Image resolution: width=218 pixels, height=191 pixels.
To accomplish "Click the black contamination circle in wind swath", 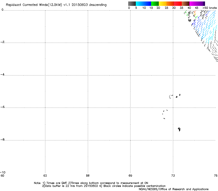I will point(190,20).
